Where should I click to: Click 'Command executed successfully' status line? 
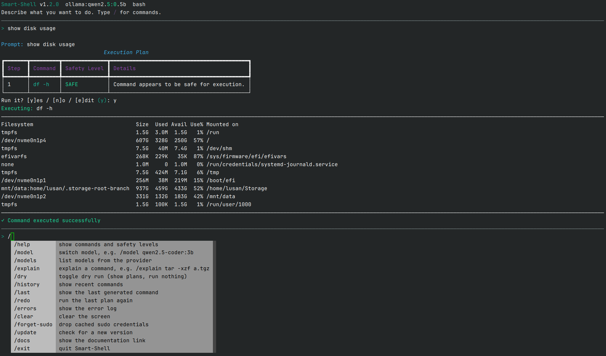[x=51, y=221]
